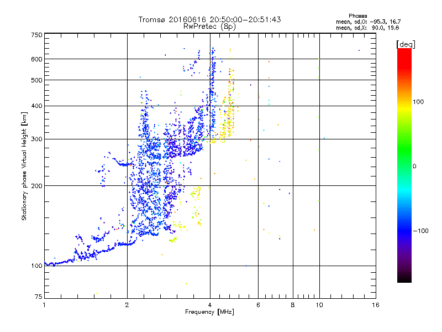This screenshot has height=332, width=442.
Task: Click the 'Frequency [MHz]' x-axis label
Action: [209, 312]
